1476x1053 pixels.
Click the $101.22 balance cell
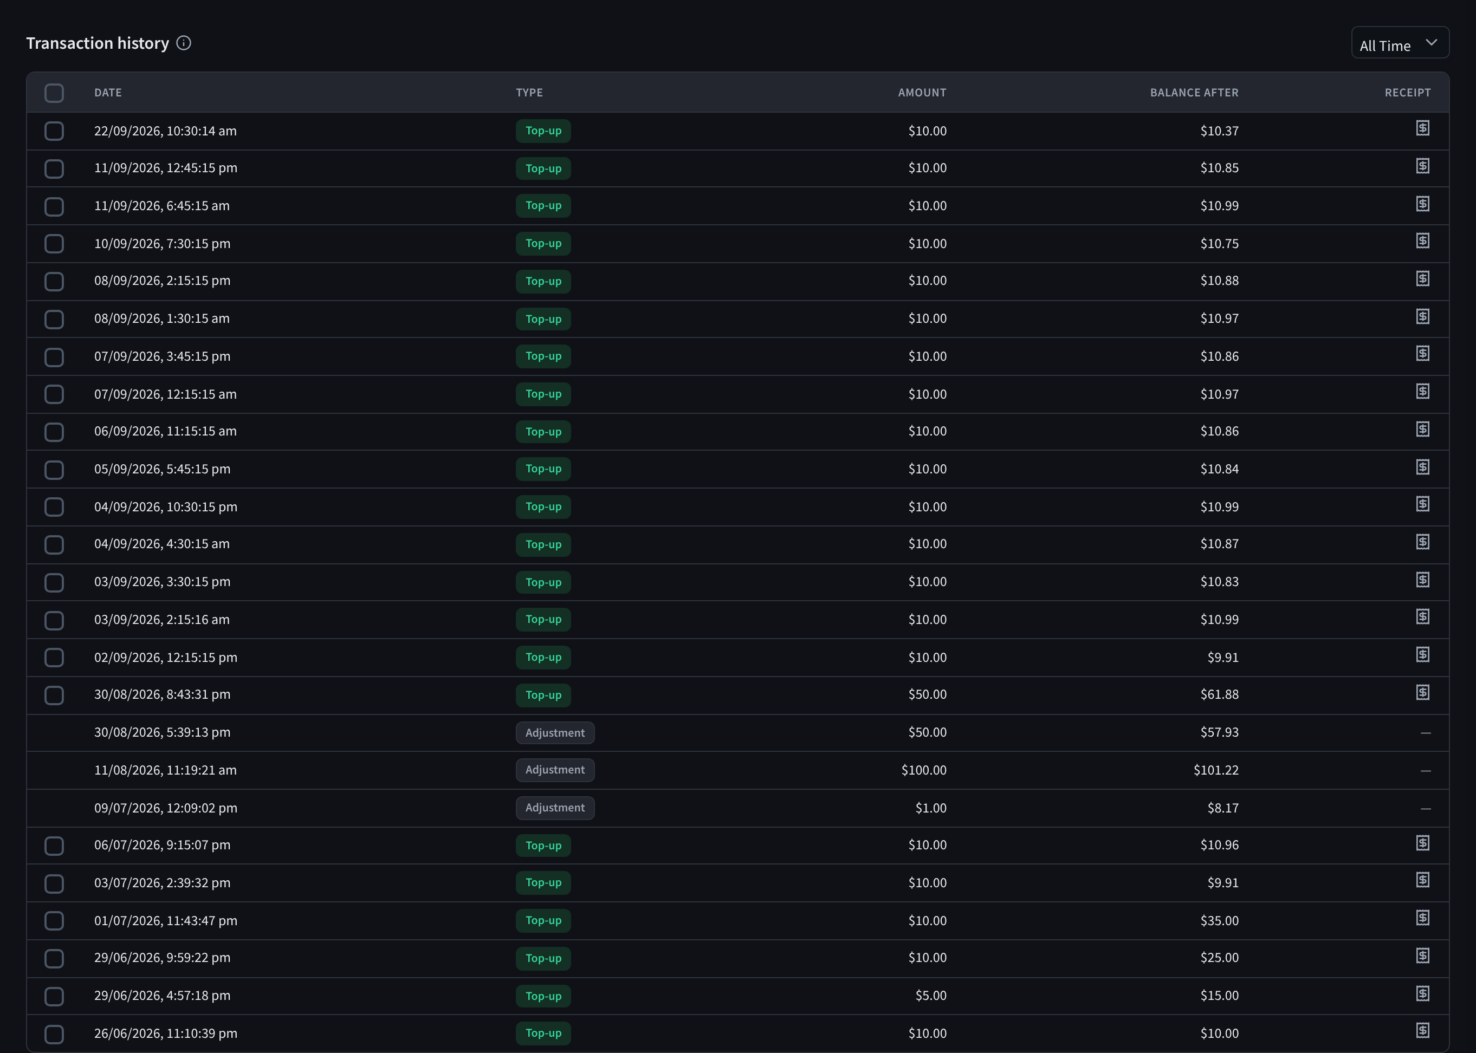[1216, 770]
